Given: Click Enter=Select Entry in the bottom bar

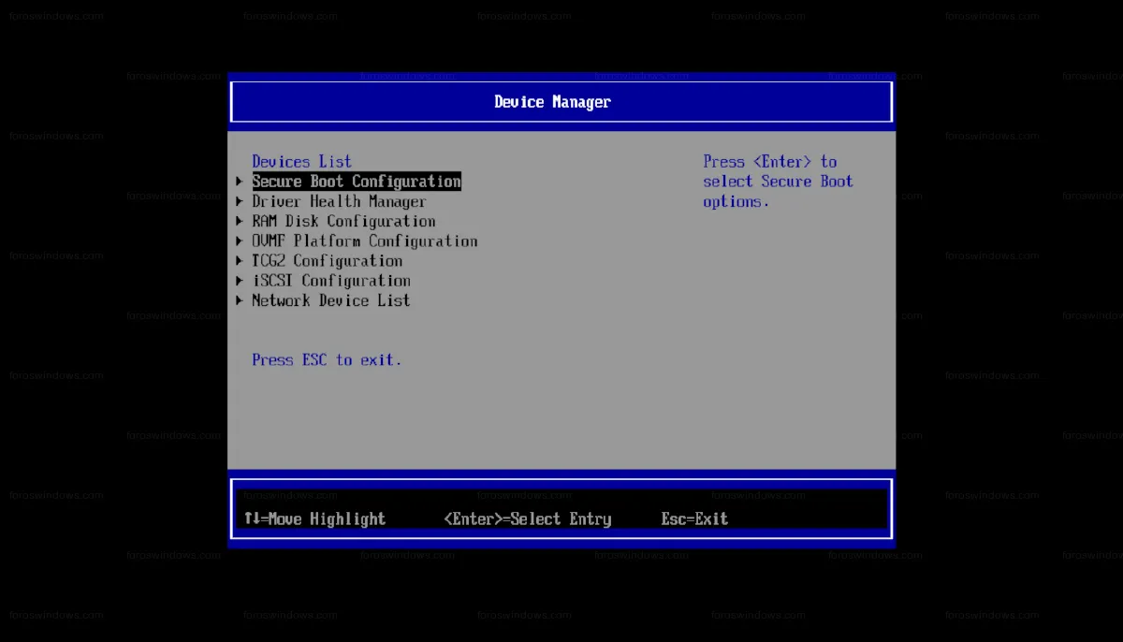Looking at the screenshot, I should 528,518.
